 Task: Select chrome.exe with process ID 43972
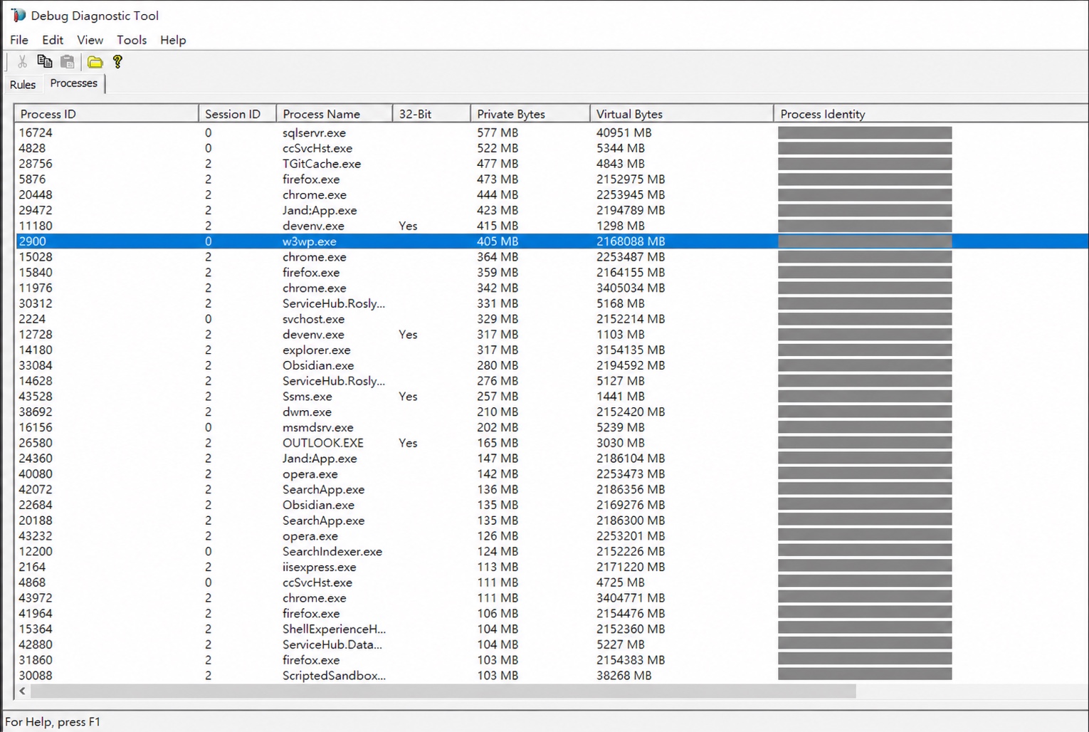click(552, 598)
